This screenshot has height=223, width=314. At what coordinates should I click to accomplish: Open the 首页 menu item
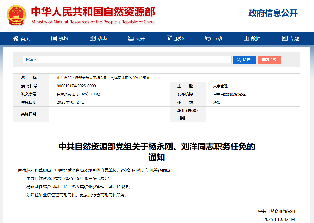point(25,39)
